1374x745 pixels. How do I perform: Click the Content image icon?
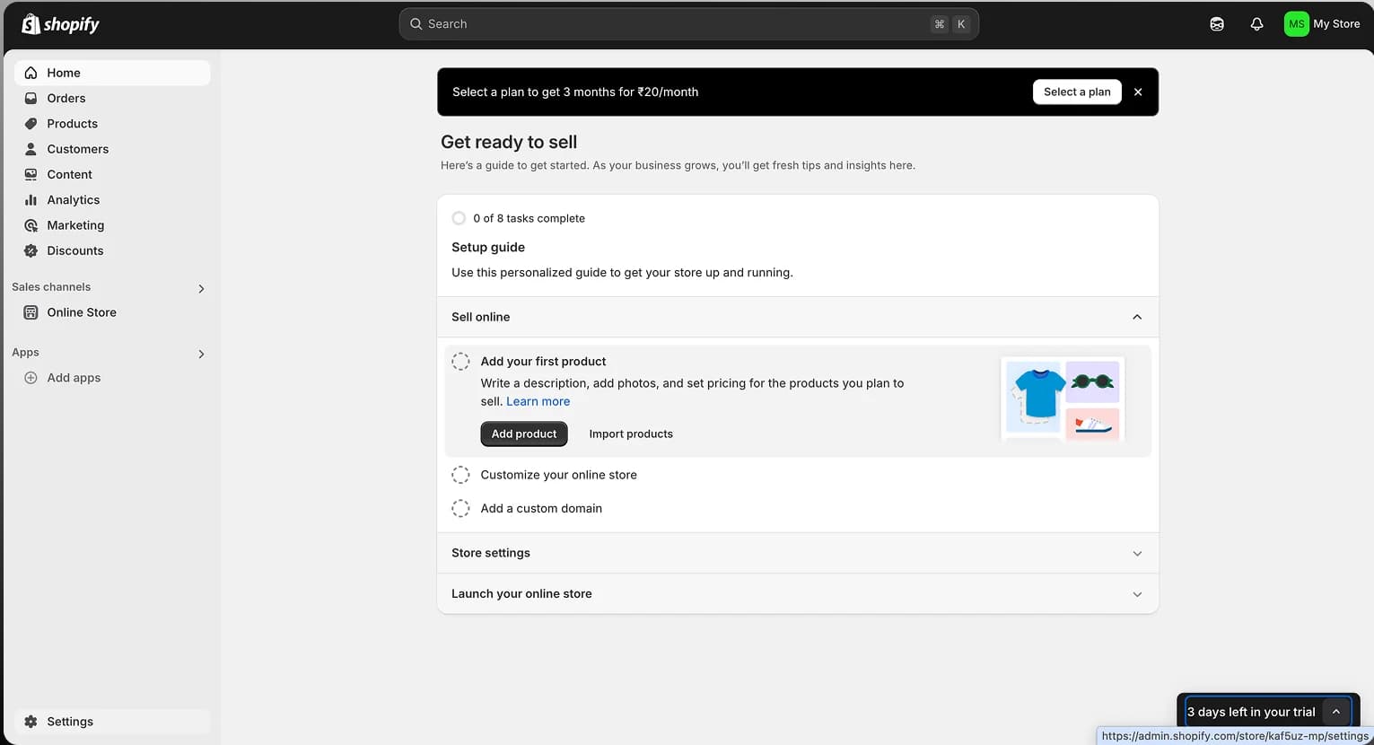pyautogui.click(x=31, y=174)
